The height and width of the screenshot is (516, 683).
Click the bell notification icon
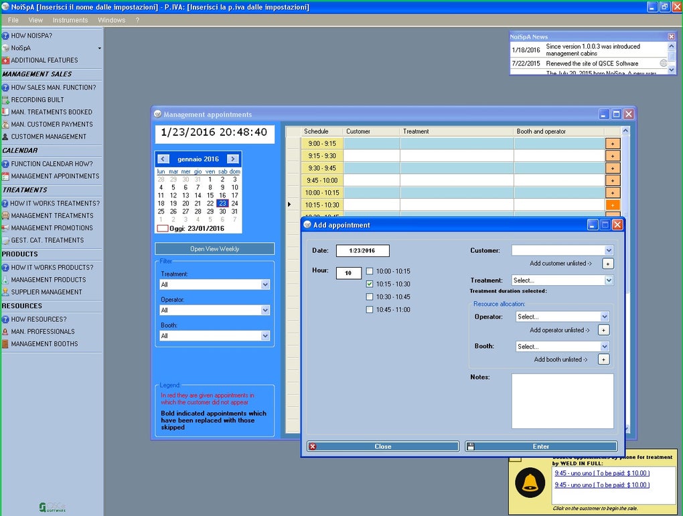[530, 483]
